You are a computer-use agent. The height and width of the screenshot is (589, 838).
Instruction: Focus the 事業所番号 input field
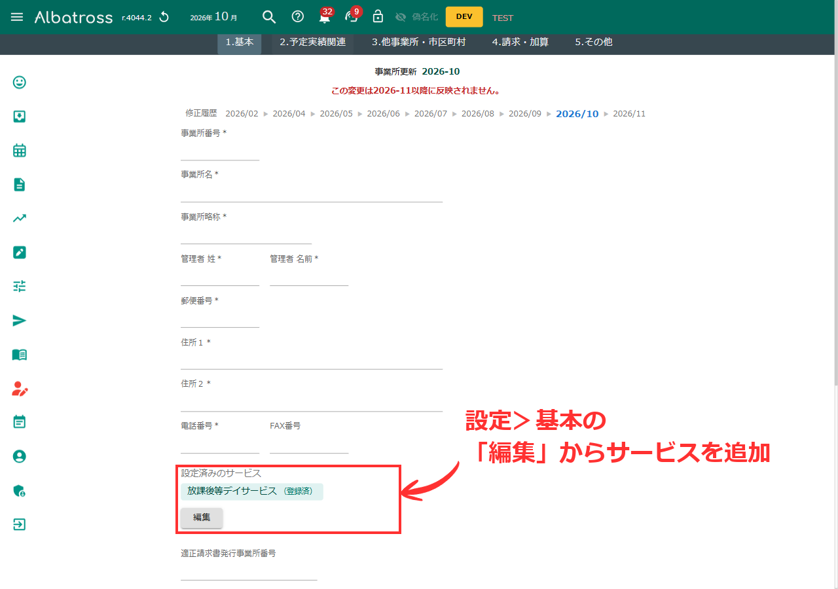[x=220, y=151]
